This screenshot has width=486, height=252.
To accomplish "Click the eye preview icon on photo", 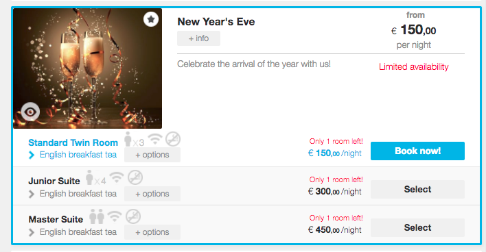I will pos(30,112).
